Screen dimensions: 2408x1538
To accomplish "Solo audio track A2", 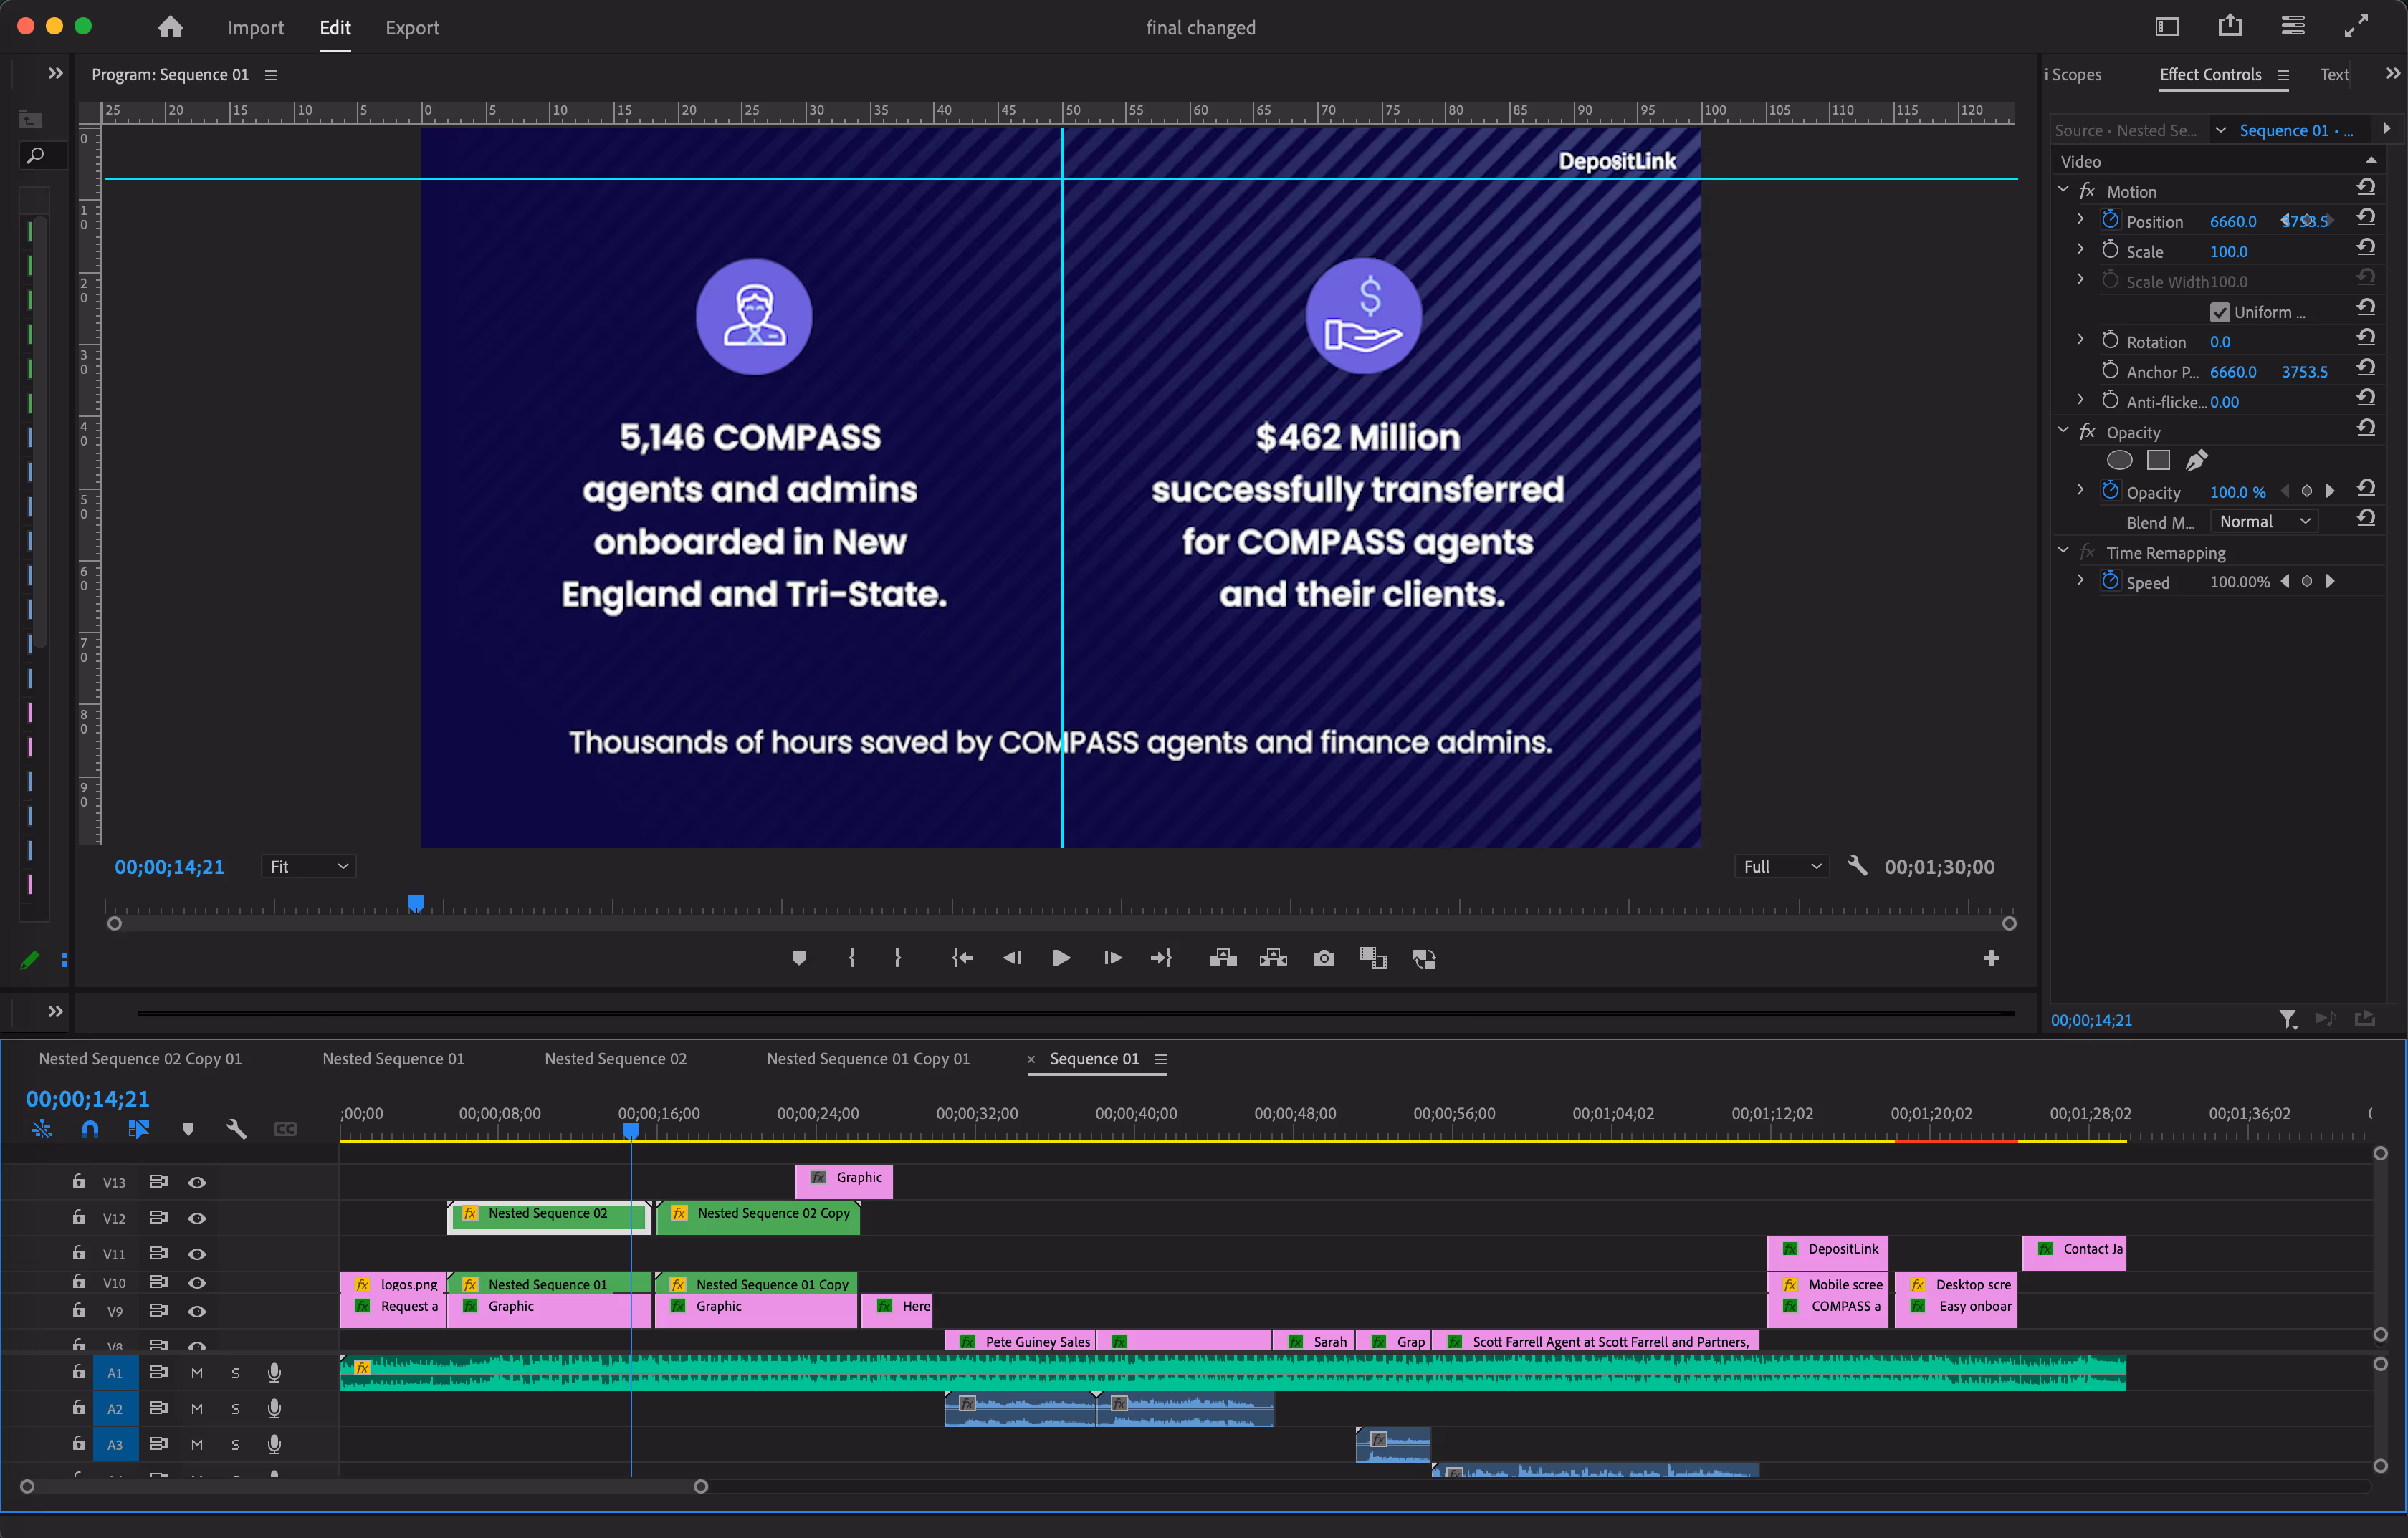I will point(235,1409).
